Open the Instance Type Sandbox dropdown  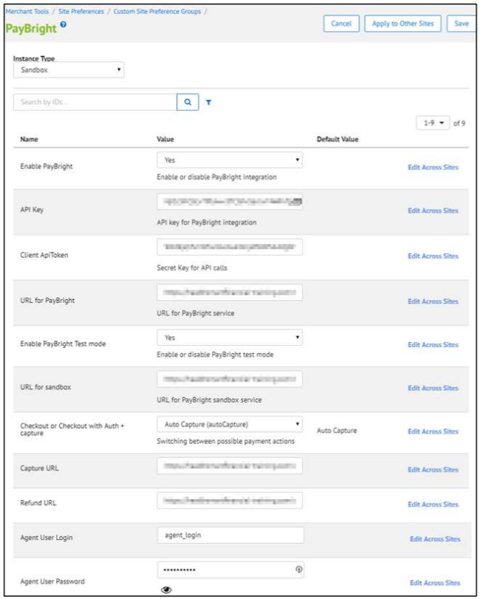[69, 70]
